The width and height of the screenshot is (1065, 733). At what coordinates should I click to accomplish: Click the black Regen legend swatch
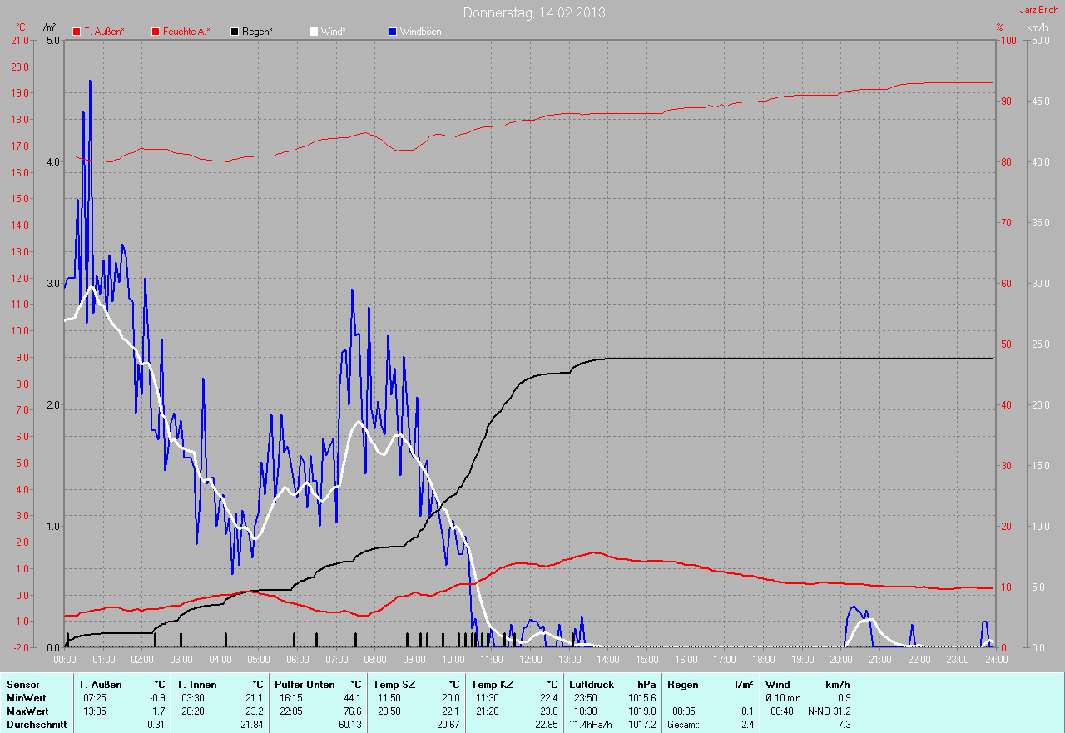click(x=235, y=32)
